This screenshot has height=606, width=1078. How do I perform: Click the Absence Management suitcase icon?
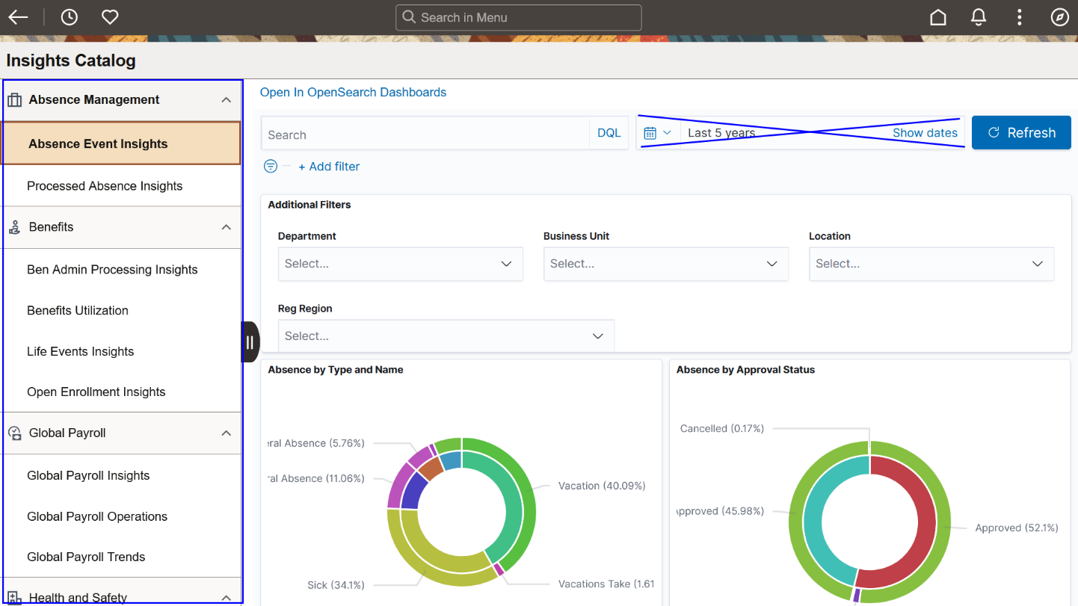point(14,100)
